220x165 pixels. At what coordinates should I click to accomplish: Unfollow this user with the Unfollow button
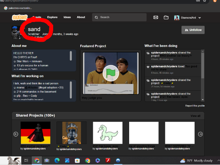click(x=193, y=30)
